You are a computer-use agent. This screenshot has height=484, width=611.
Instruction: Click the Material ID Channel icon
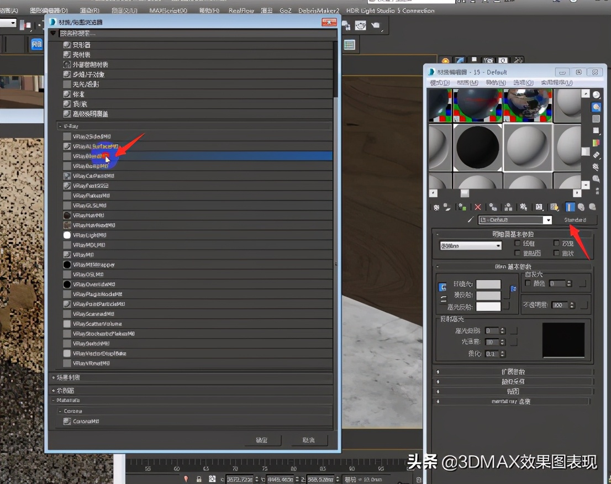(x=539, y=207)
